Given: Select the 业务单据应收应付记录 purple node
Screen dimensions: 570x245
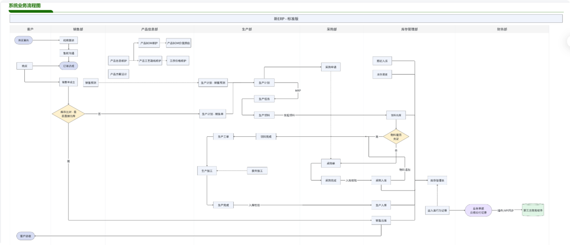Looking at the screenshot, I should coord(478,210).
